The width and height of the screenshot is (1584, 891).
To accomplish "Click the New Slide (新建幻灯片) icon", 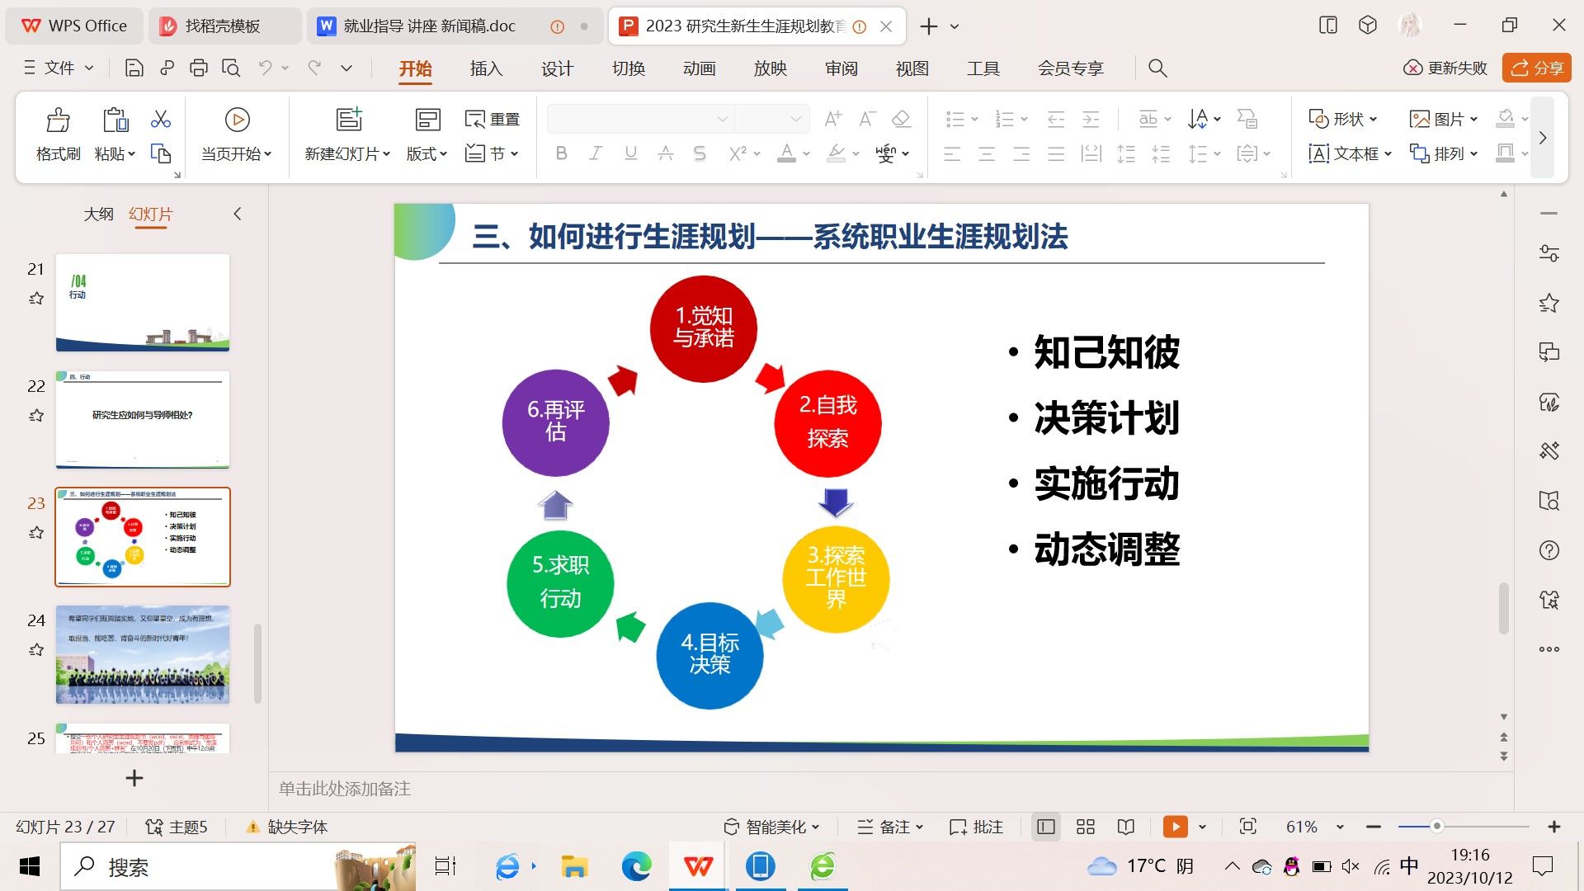I will pos(349,120).
